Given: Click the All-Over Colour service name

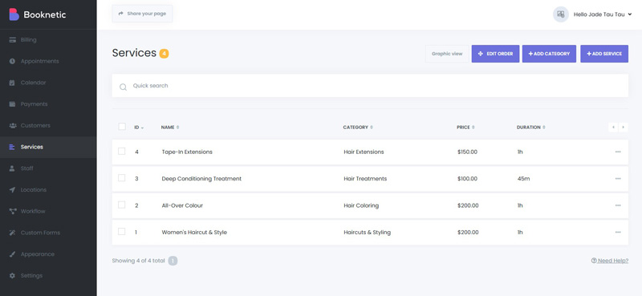Looking at the screenshot, I should click(x=182, y=205).
